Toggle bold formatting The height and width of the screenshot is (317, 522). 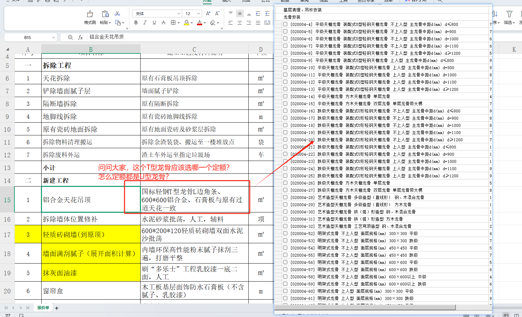[x=136, y=23]
